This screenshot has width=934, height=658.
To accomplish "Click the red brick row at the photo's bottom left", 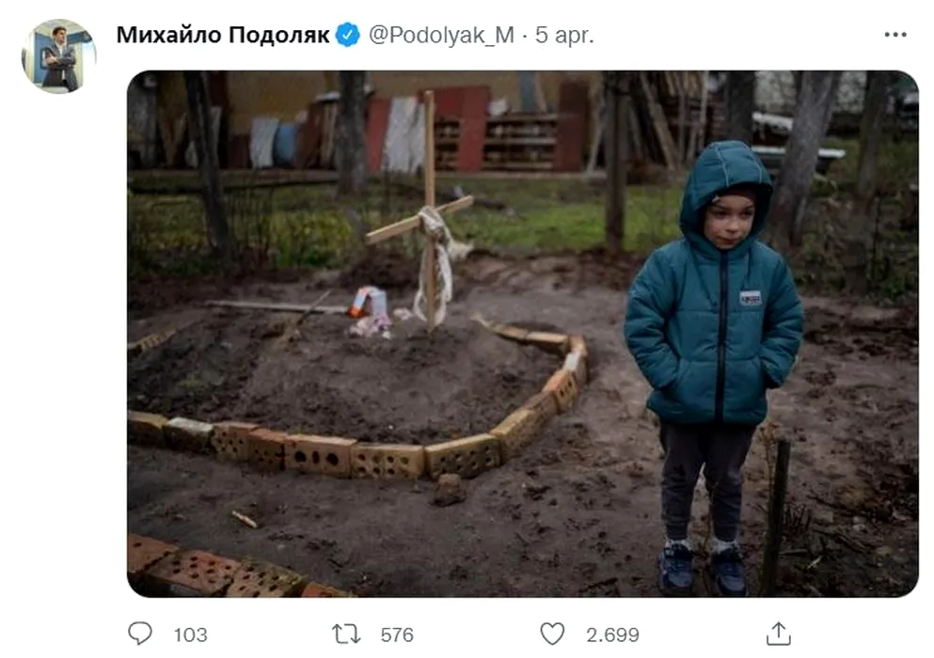I will click(227, 569).
